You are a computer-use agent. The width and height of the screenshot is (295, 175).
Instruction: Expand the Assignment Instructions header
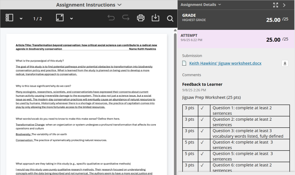(89, 5)
